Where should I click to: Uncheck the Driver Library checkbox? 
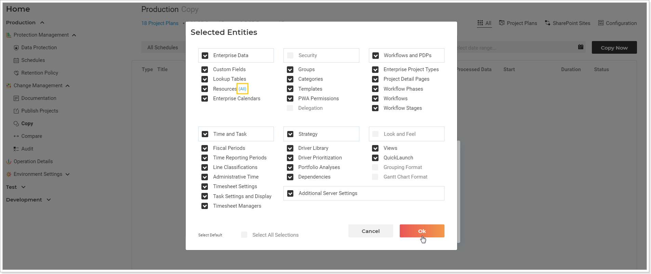290,148
